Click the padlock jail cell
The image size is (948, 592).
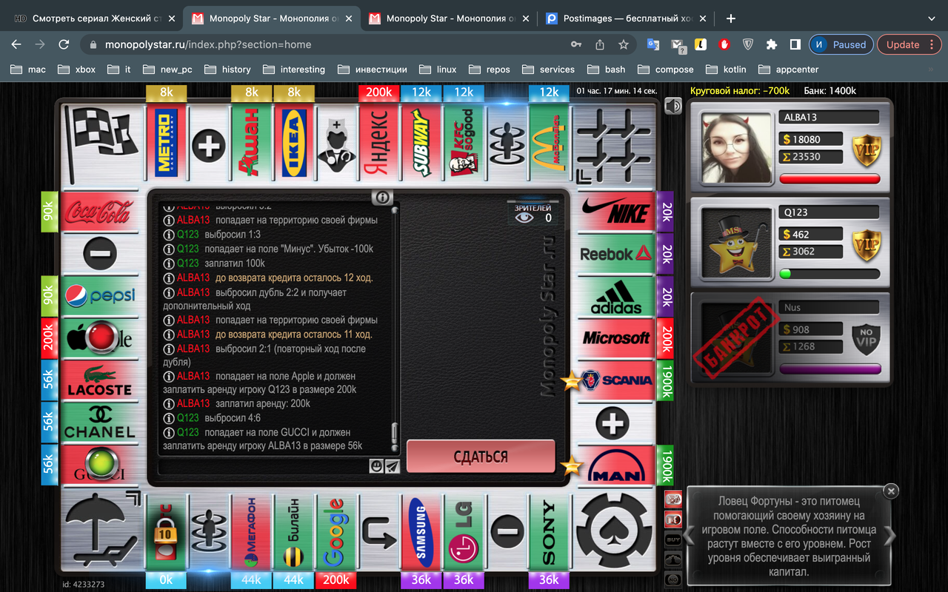167,531
